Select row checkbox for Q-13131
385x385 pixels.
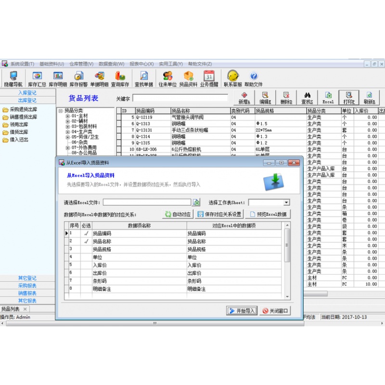coord(119,130)
